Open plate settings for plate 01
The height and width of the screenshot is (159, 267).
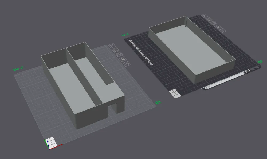[127, 64]
